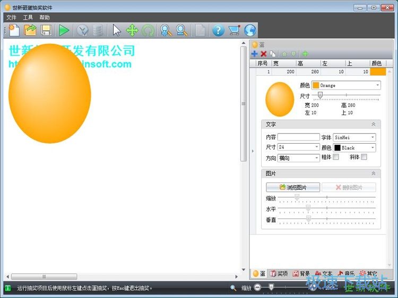398x298 pixels.
Task: Open the 文件 menu
Action: (12, 17)
